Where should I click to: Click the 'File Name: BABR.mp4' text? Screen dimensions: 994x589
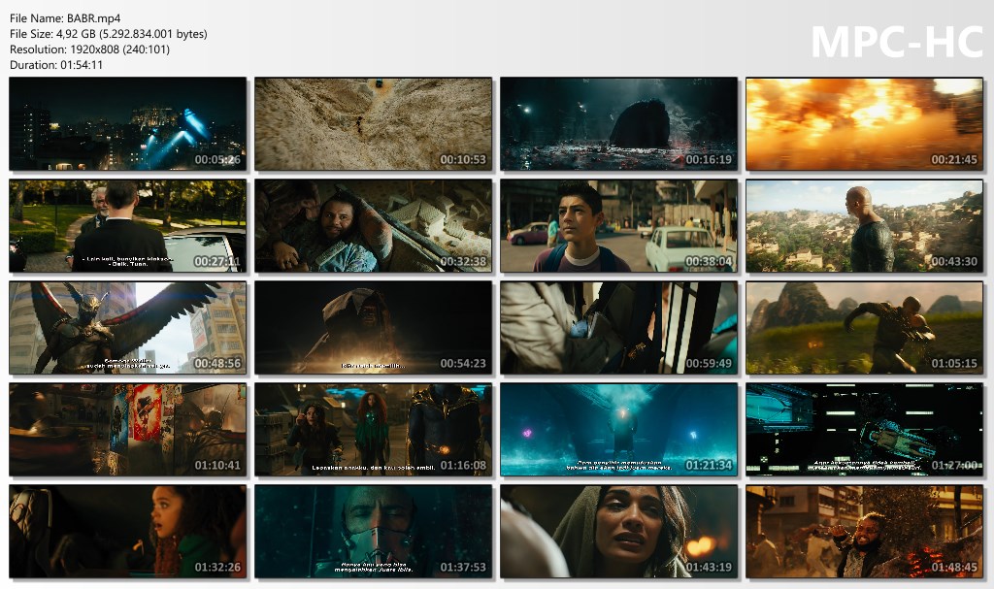65,18
